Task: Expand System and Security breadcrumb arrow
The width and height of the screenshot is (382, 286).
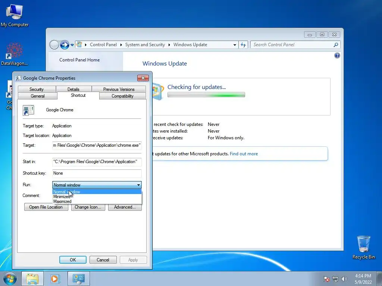Action: pyautogui.click(x=169, y=45)
